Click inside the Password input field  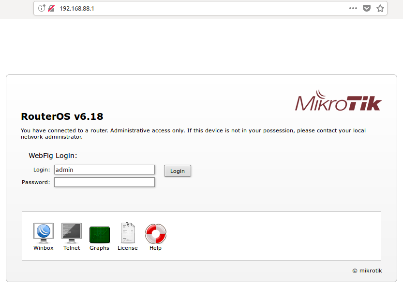pyautogui.click(x=104, y=182)
